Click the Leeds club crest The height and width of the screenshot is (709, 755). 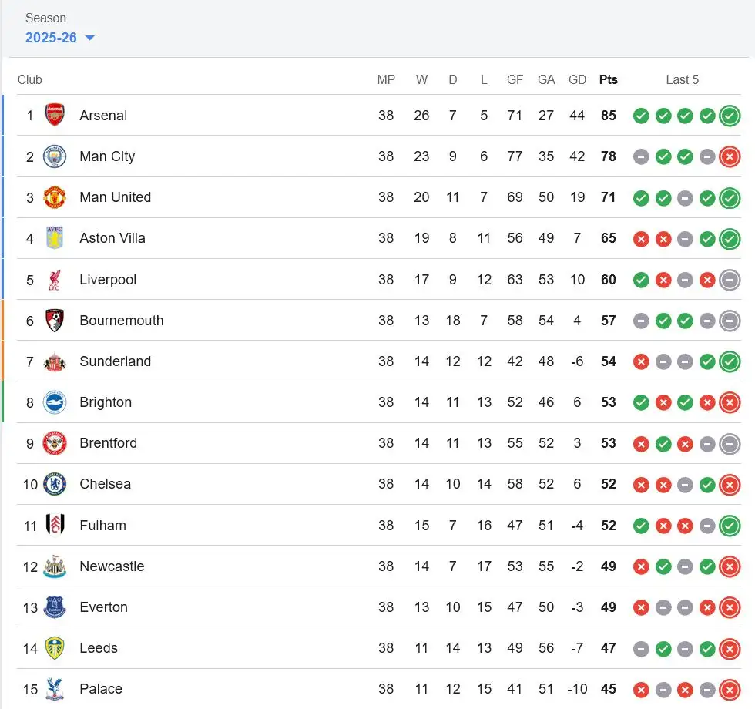click(x=55, y=648)
